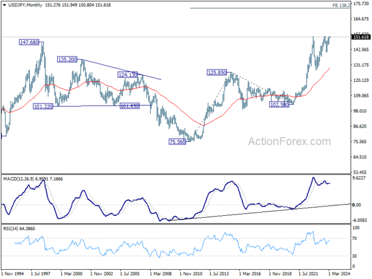
Task: Click the RSI 100 scale label
Action: click(x=356, y=228)
